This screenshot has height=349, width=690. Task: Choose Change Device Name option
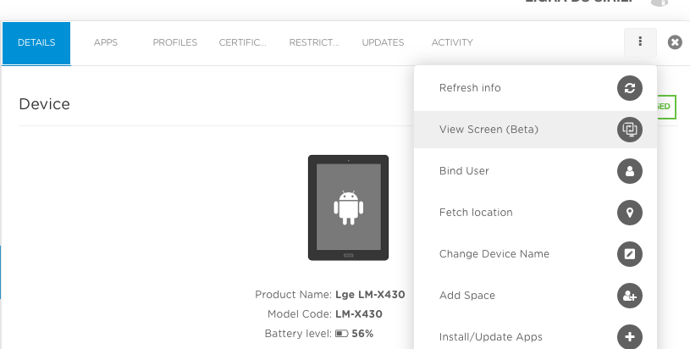(536, 254)
